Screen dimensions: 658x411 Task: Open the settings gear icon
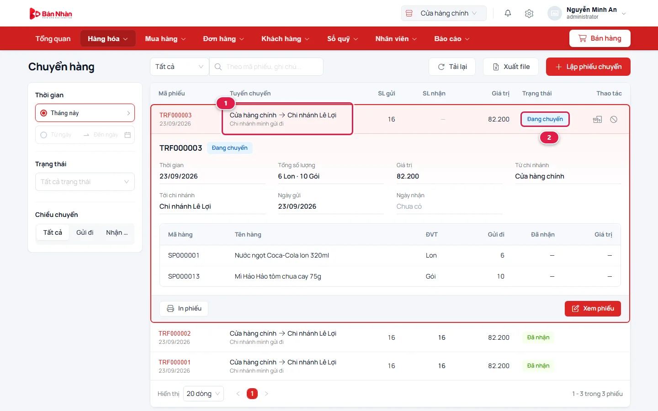(529, 13)
